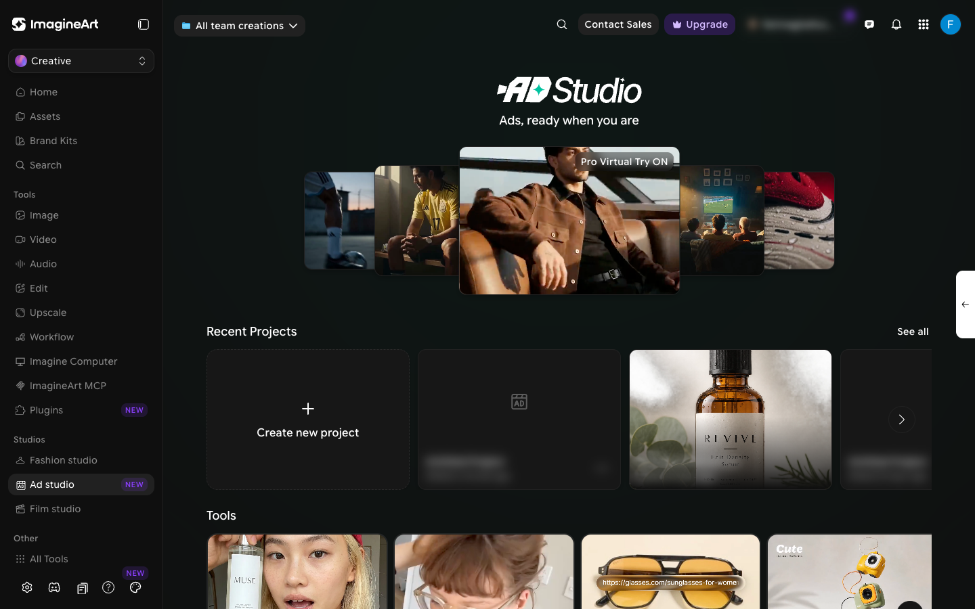The image size is (975, 609).
Task: Open Search in the sidebar
Action: coord(81,165)
